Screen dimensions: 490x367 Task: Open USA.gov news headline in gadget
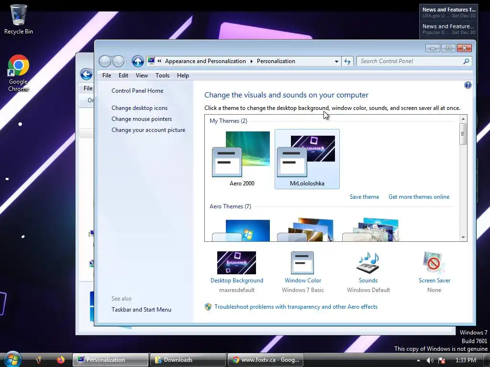pos(449,12)
